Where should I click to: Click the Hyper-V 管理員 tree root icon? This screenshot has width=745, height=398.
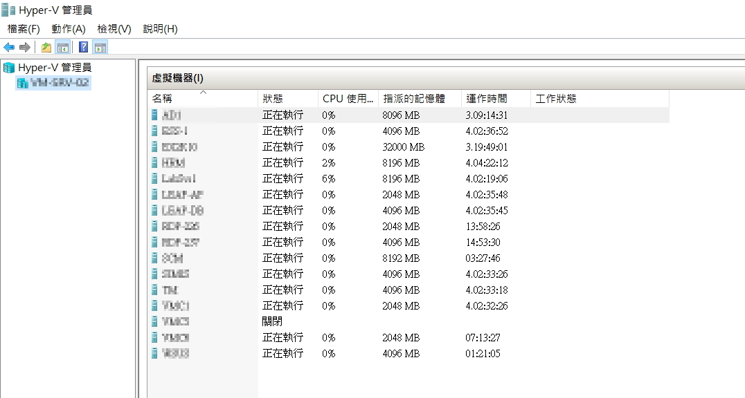pos(8,68)
